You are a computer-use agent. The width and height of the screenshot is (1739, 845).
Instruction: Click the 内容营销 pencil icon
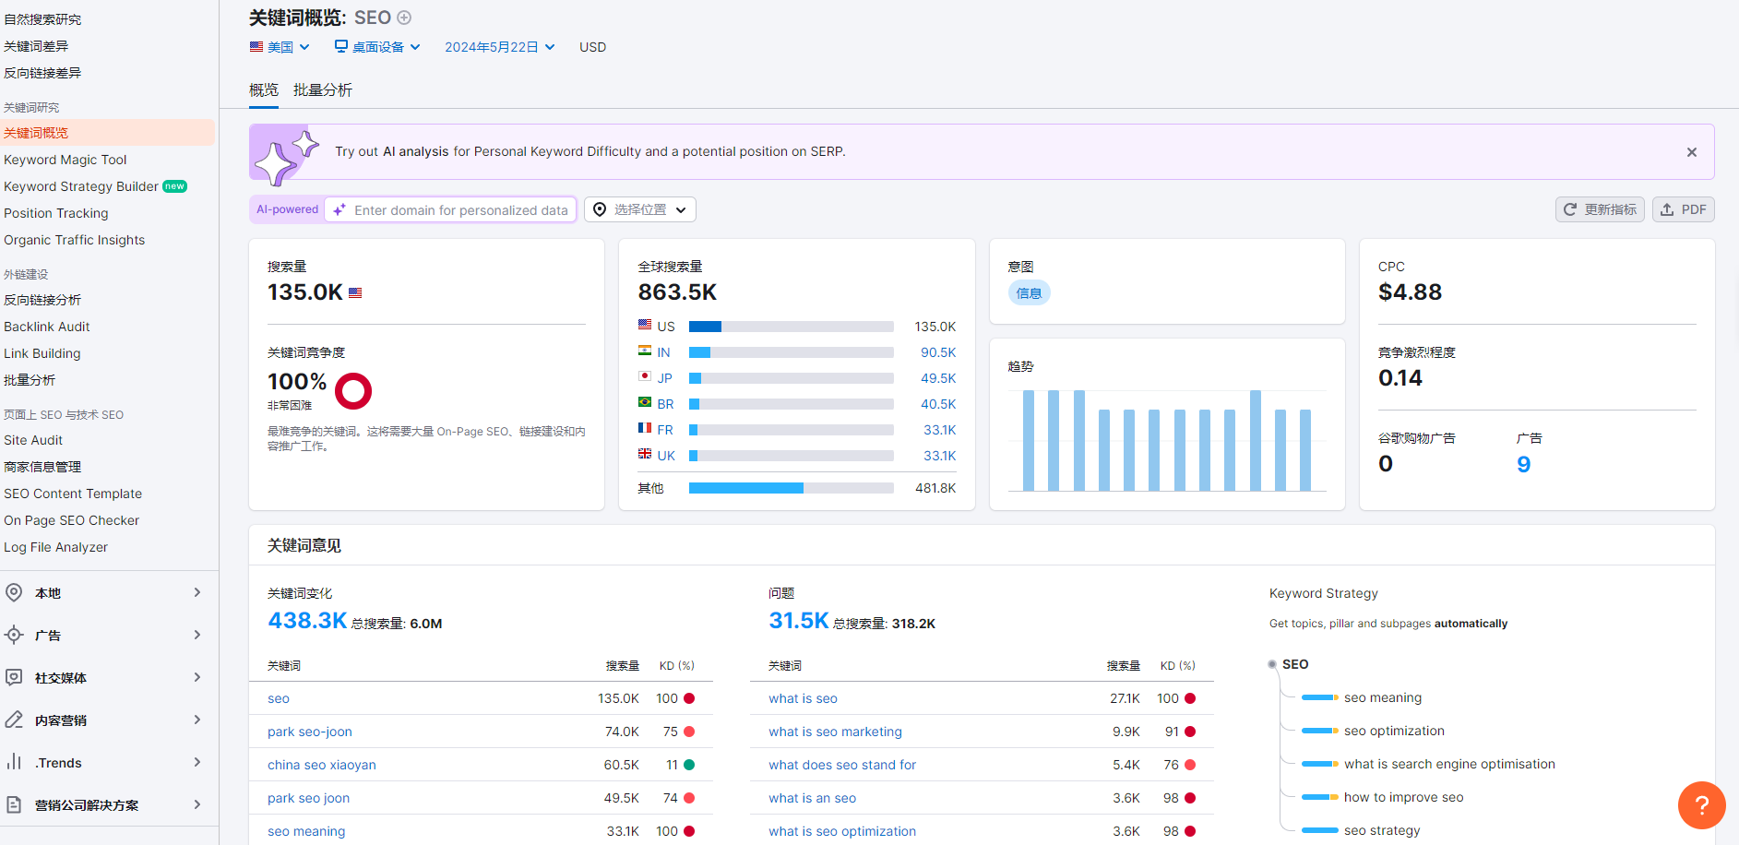coord(14,720)
